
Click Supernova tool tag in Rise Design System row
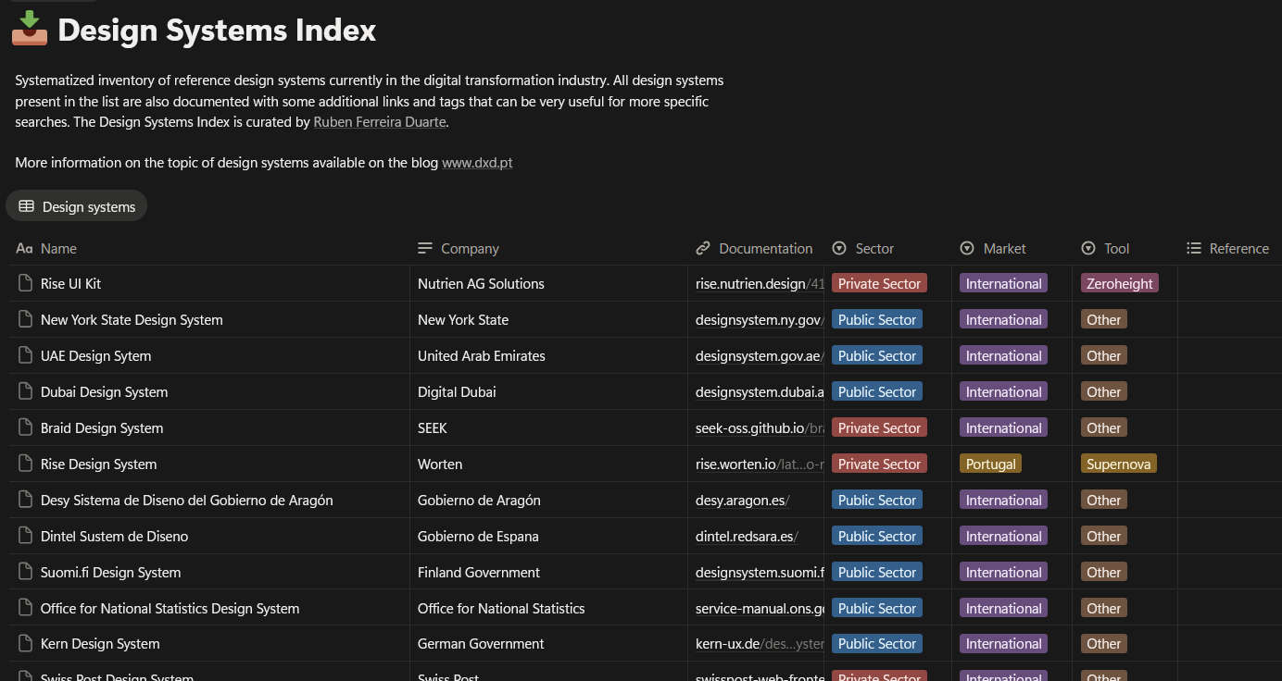[x=1118, y=464]
